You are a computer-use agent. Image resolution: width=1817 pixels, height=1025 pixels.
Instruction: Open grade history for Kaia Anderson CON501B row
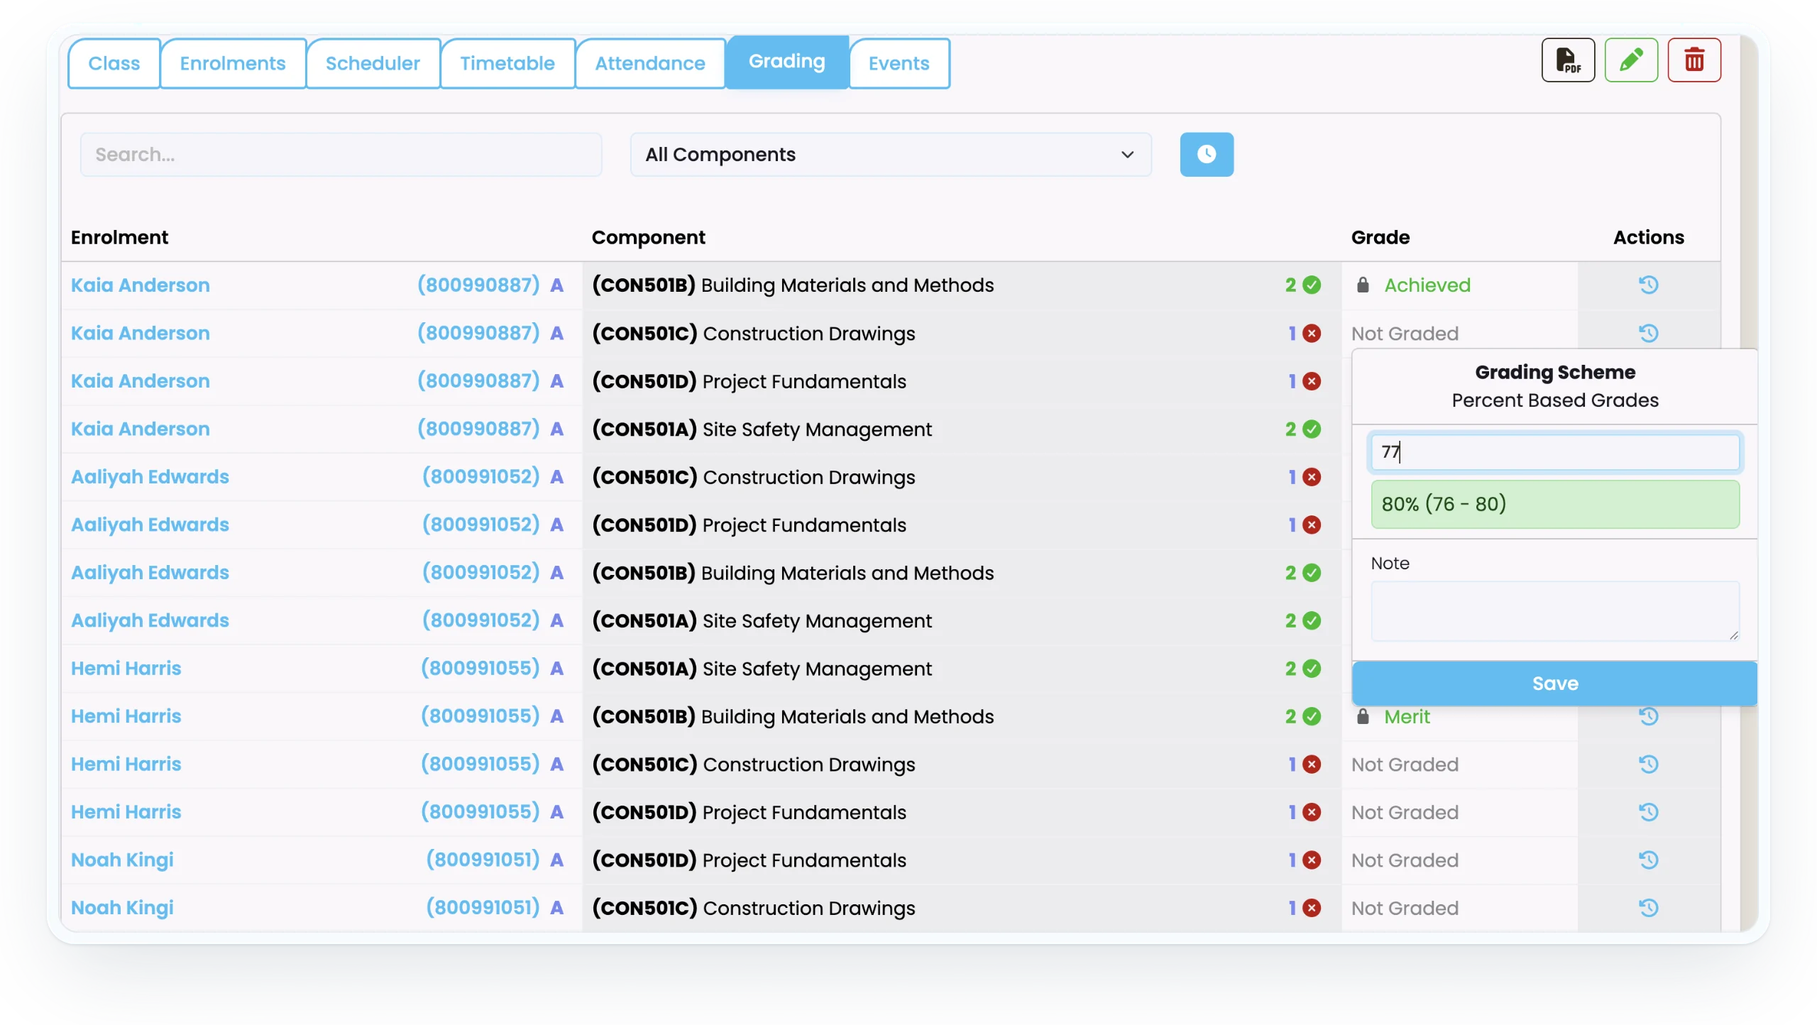(1648, 285)
